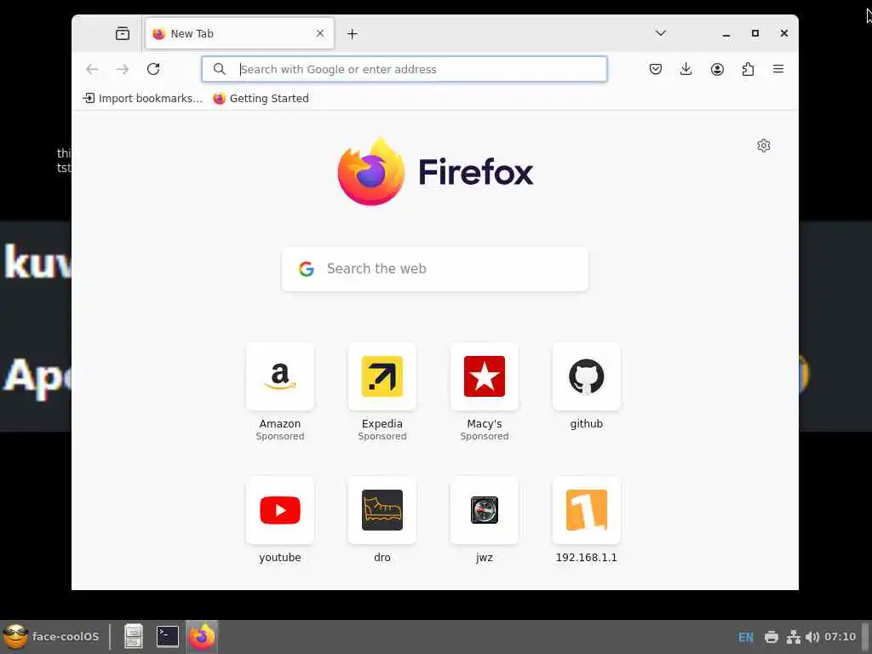872x654 pixels.
Task: Click the Import bookmarks bookmark item
Action: [142, 99]
